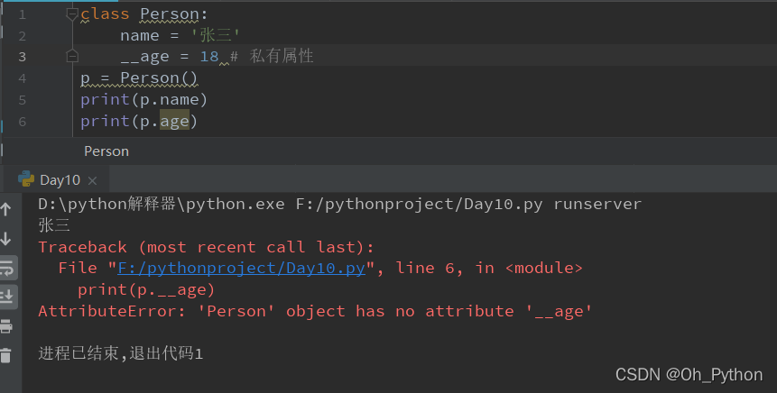Click the print icon in run panel
The image size is (777, 393).
[6, 326]
